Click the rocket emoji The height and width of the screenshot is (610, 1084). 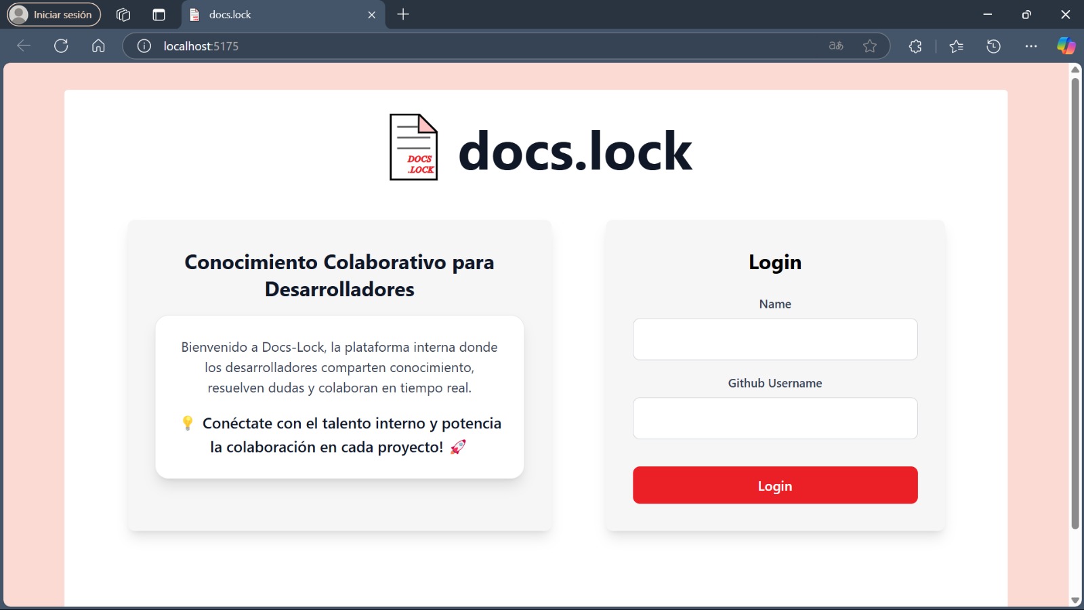coord(458,447)
